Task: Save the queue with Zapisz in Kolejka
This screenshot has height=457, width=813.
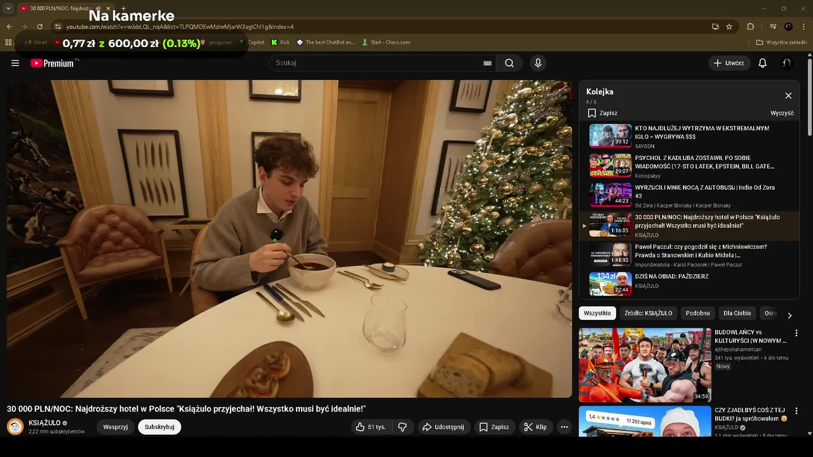Action: (602, 113)
